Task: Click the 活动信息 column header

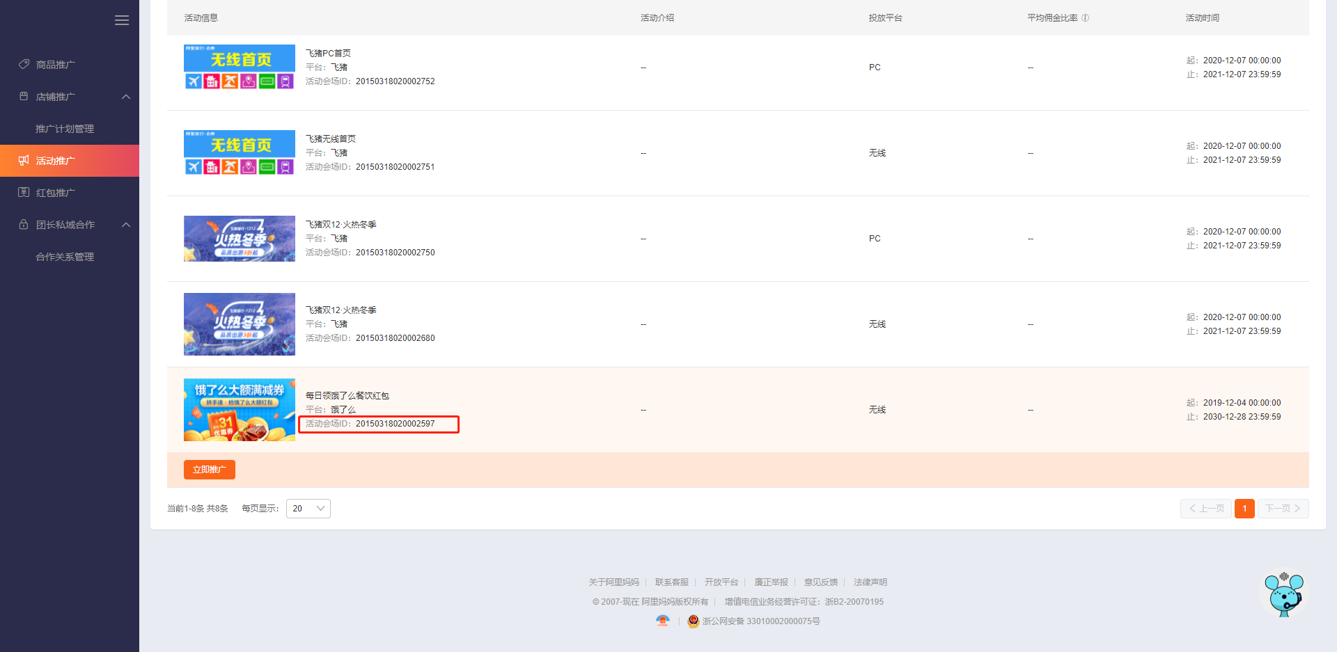Action: tap(201, 18)
